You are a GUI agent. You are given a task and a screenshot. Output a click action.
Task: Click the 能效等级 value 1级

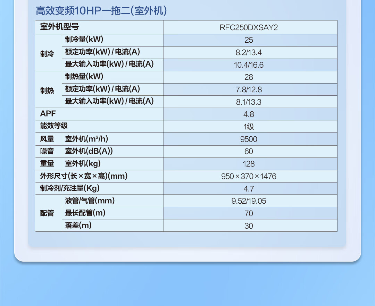click(x=249, y=127)
